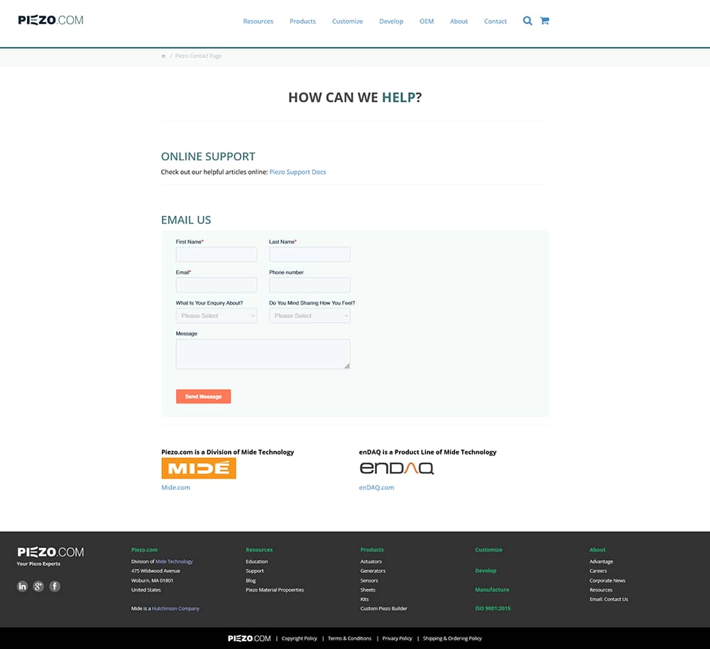710x649 pixels.
Task: Click Piezo Contact Page breadcrumb
Action: (x=198, y=56)
